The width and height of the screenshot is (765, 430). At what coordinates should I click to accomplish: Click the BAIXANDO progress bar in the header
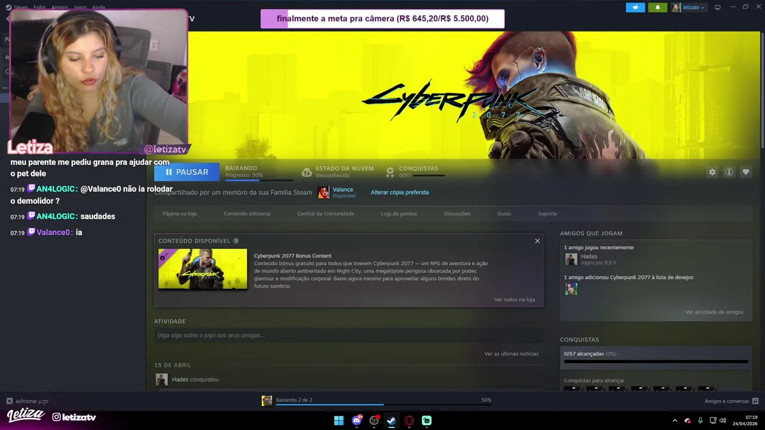259,179
